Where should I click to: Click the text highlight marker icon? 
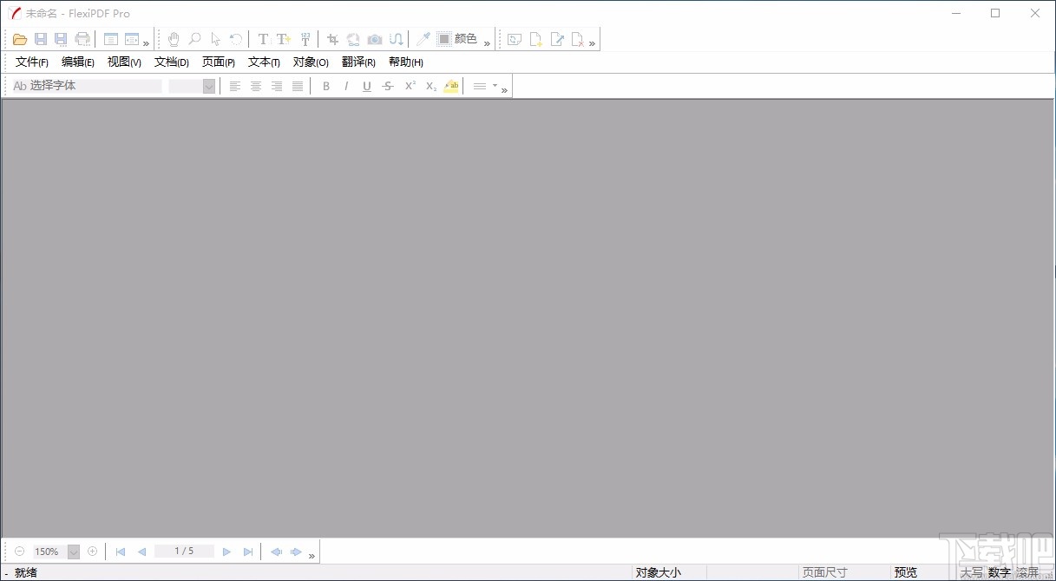click(x=451, y=86)
